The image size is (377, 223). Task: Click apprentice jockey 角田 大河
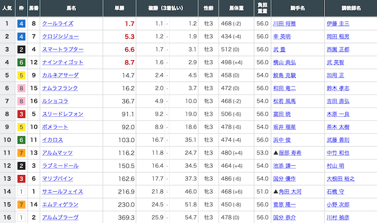click(290, 192)
